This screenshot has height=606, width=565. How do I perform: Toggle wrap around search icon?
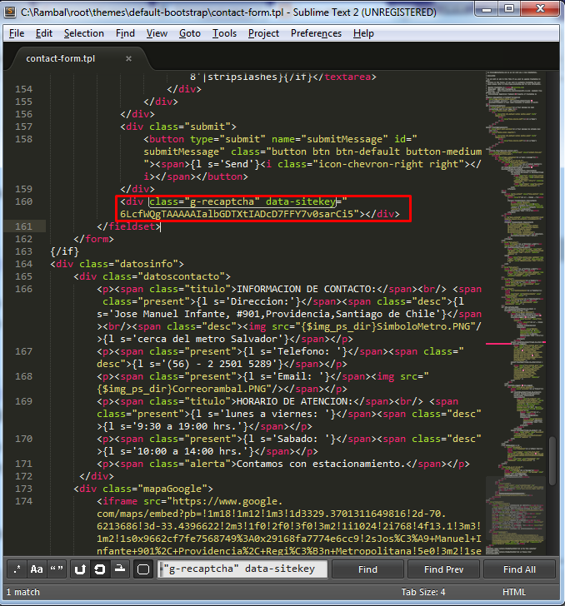100,569
